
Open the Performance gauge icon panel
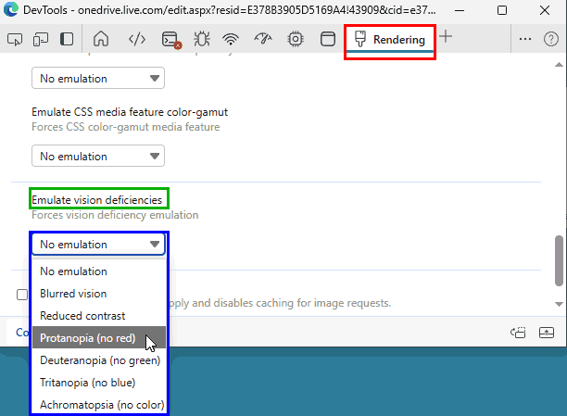(x=263, y=39)
